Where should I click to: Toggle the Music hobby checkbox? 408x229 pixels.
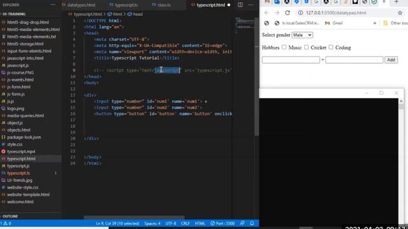click(x=284, y=47)
